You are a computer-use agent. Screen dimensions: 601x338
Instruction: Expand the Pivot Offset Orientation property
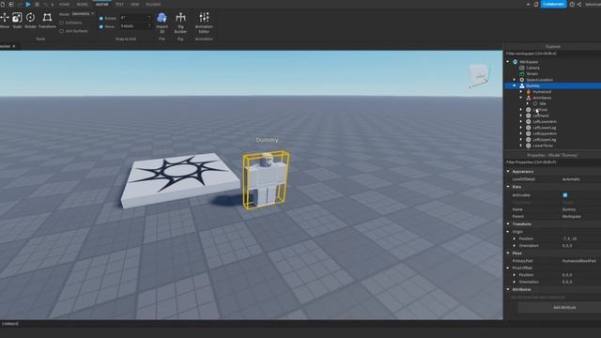tap(515, 282)
